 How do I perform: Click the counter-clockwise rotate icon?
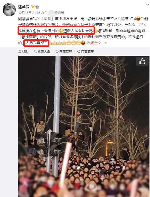[57, 51]
